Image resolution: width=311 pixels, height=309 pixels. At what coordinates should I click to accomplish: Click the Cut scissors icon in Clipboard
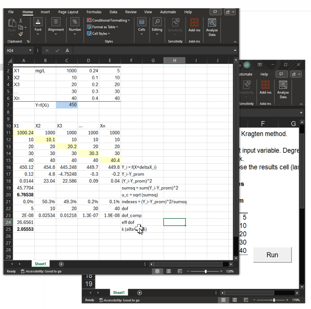pyautogui.click(x=20, y=21)
